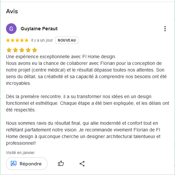The width and height of the screenshot is (175, 175).
Task: Click paragraph starting "Dès la première rencontre"
Action: pos(88,103)
